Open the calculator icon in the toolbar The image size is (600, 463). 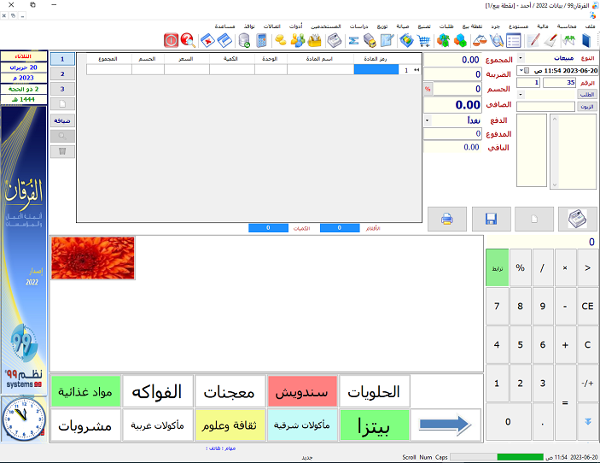click(x=260, y=40)
